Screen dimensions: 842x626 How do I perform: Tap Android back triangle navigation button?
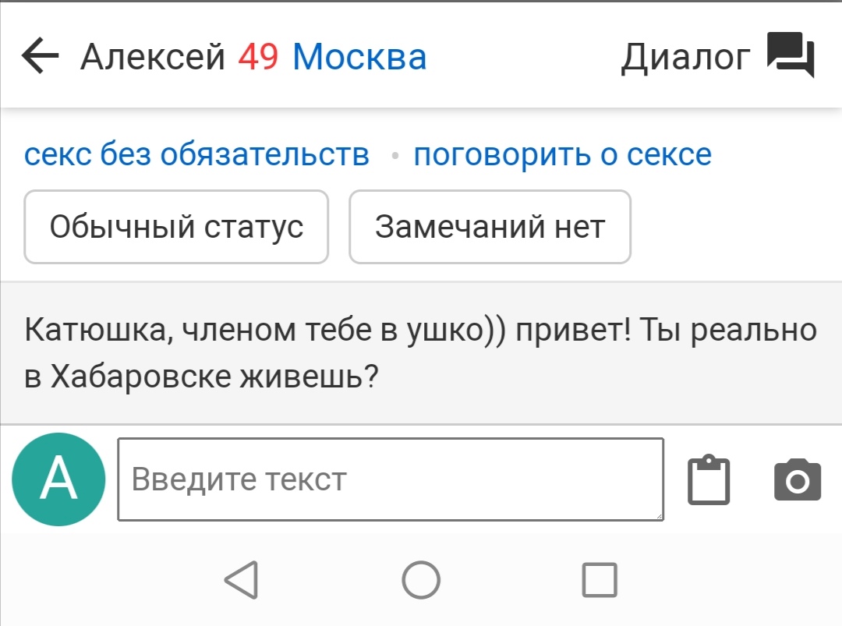[x=242, y=580]
